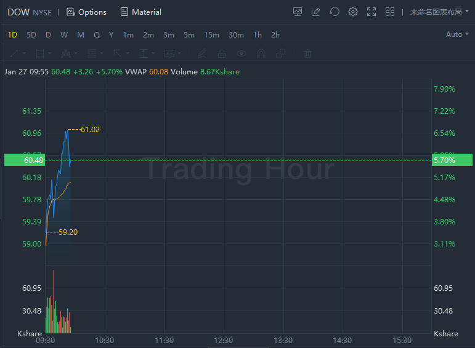Open chart settings gear icon

click(353, 12)
